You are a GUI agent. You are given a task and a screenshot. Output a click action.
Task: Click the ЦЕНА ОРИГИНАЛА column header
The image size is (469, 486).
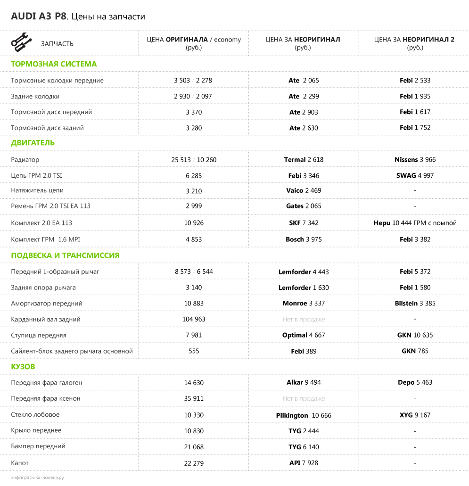pyautogui.click(x=194, y=43)
